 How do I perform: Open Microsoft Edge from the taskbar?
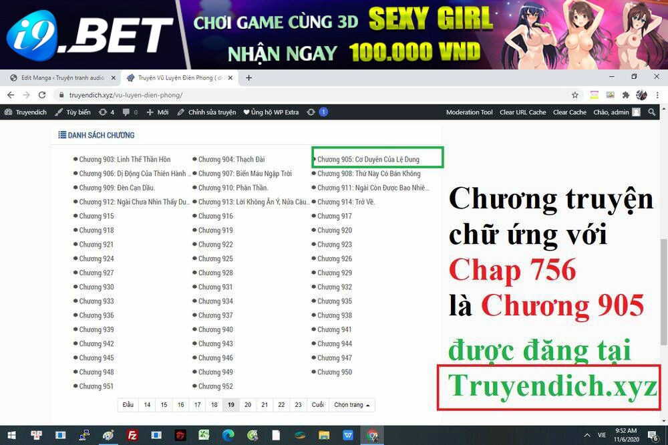coord(228,435)
